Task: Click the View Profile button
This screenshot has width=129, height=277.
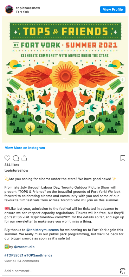Action: (113, 10)
